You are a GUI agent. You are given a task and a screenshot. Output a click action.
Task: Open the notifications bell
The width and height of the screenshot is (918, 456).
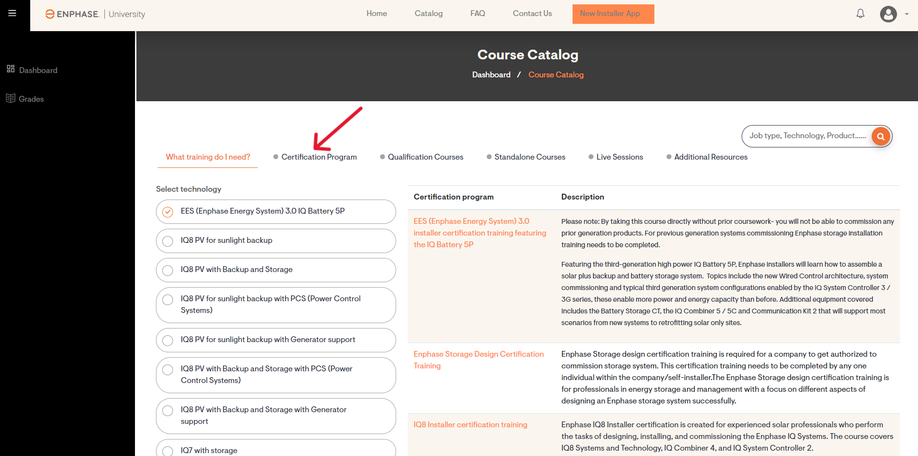tap(861, 14)
